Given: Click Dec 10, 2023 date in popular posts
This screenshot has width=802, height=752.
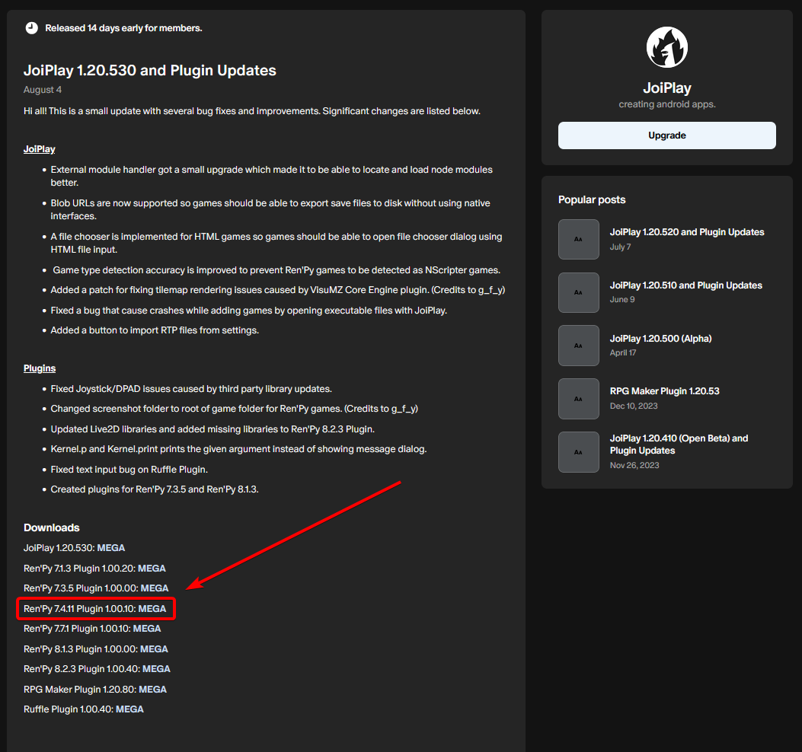Looking at the screenshot, I should click(634, 406).
